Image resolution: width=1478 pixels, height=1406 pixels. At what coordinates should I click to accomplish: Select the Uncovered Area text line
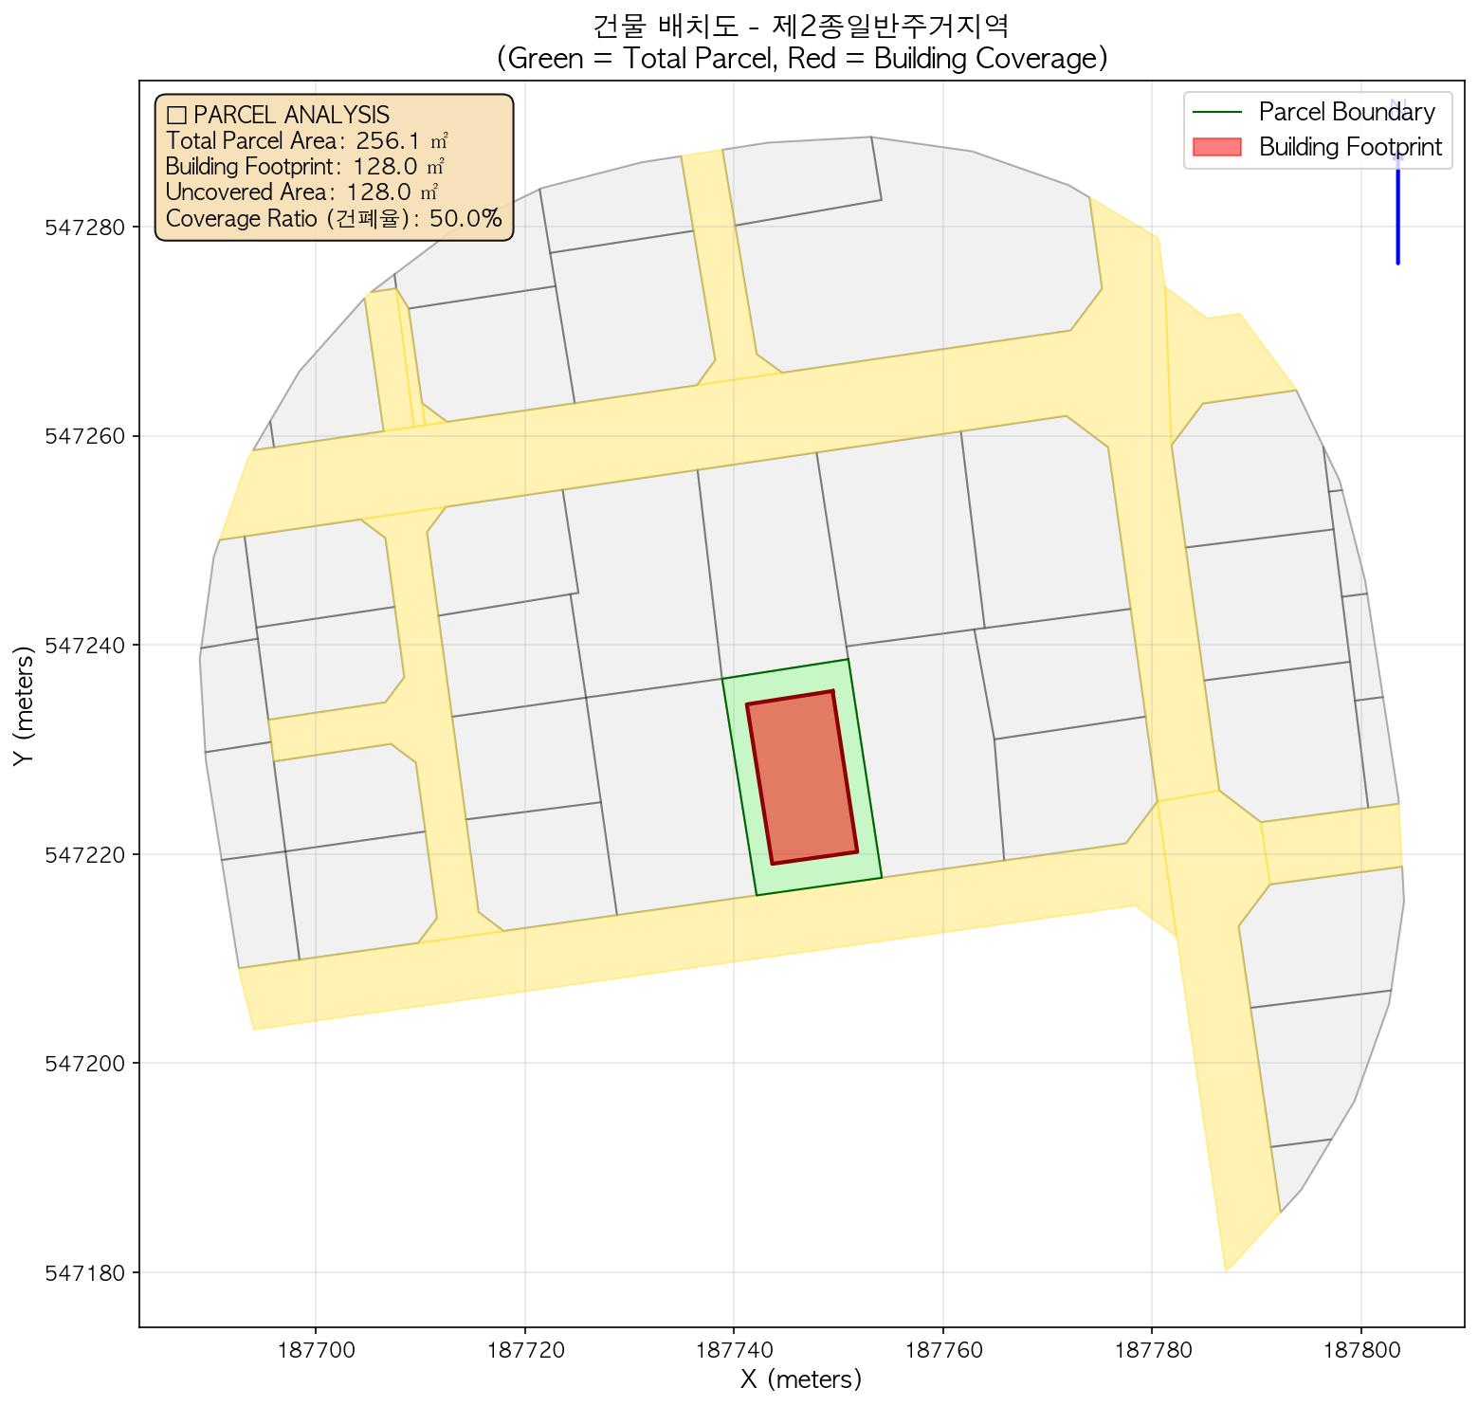[301, 192]
